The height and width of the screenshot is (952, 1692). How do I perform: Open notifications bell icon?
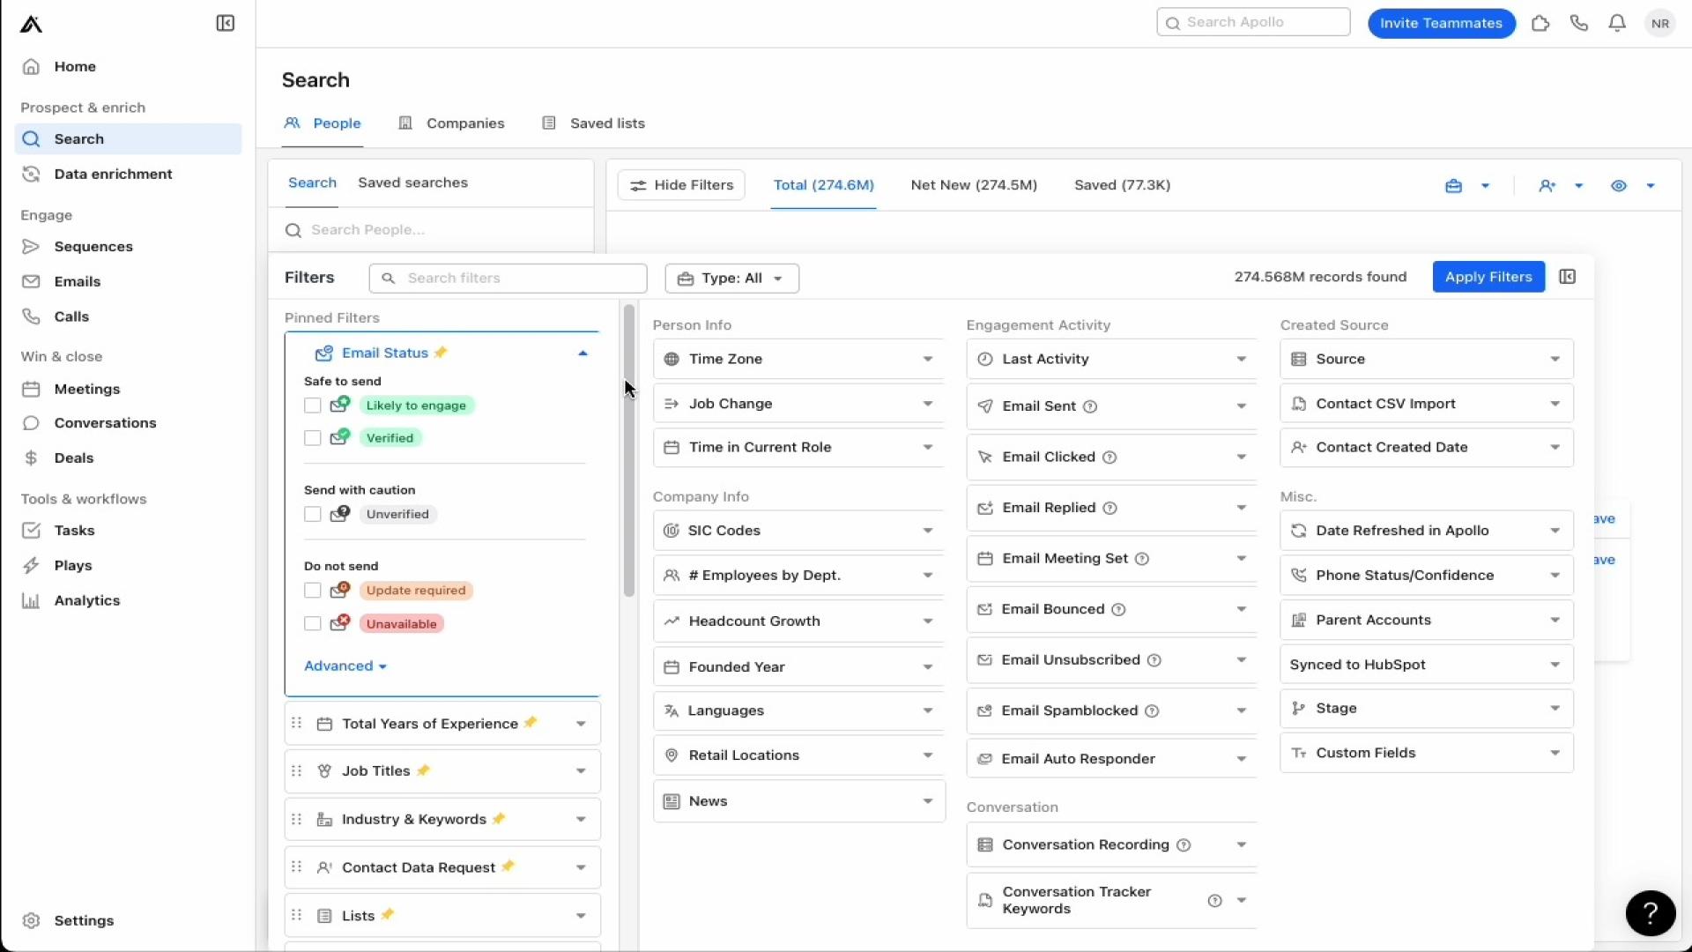pyautogui.click(x=1617, y=23)
